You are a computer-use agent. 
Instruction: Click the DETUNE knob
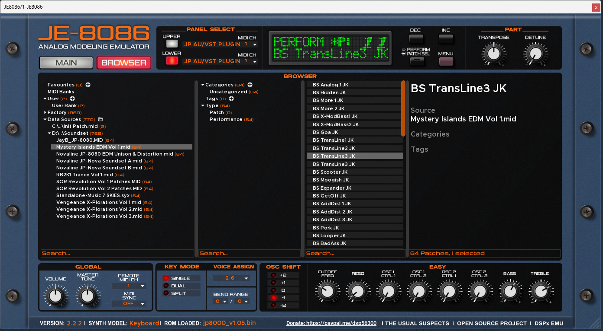(535, 54)
